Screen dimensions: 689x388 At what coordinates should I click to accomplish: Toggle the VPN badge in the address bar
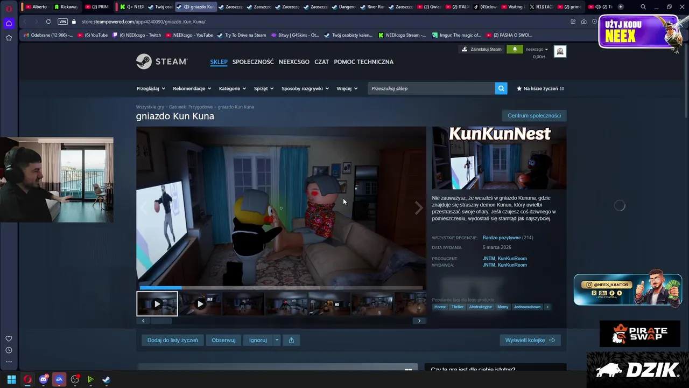[62, 22]
